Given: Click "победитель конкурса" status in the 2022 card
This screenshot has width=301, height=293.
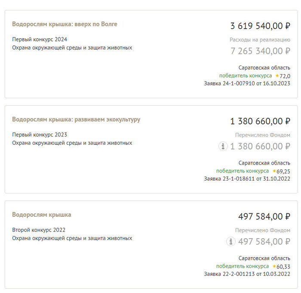Looking at the screenshot, I should 243,266.
